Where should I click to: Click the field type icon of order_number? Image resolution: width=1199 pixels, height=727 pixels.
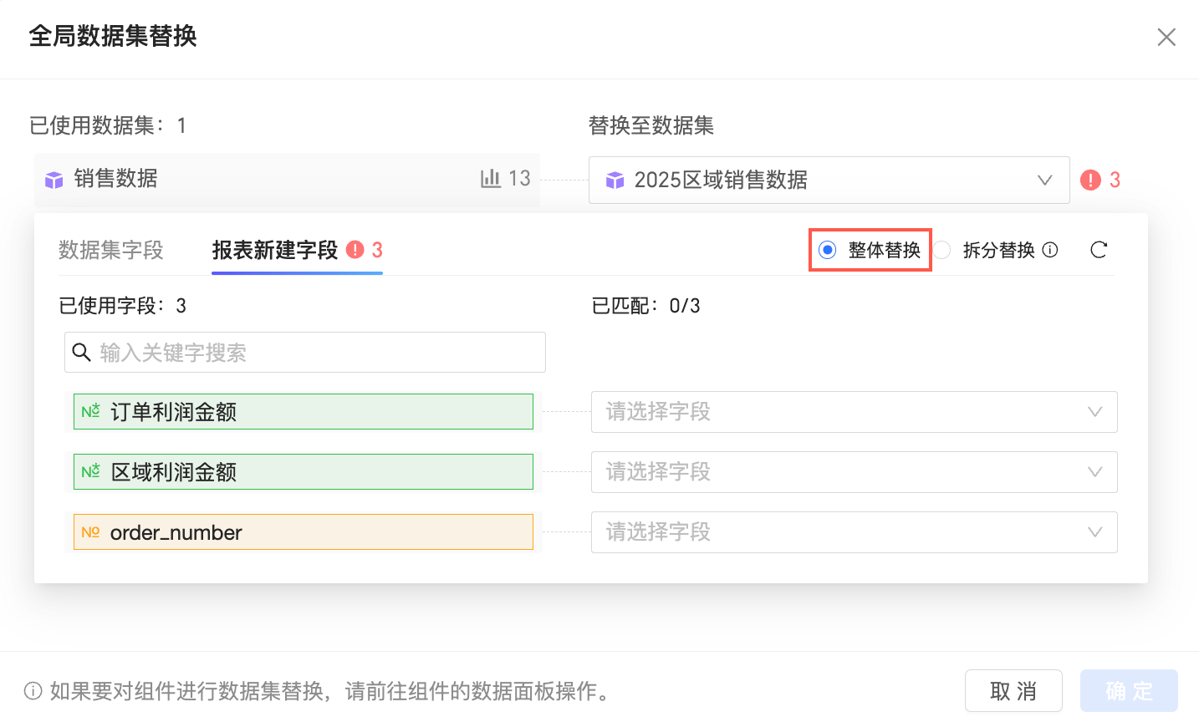click(90, 532)
